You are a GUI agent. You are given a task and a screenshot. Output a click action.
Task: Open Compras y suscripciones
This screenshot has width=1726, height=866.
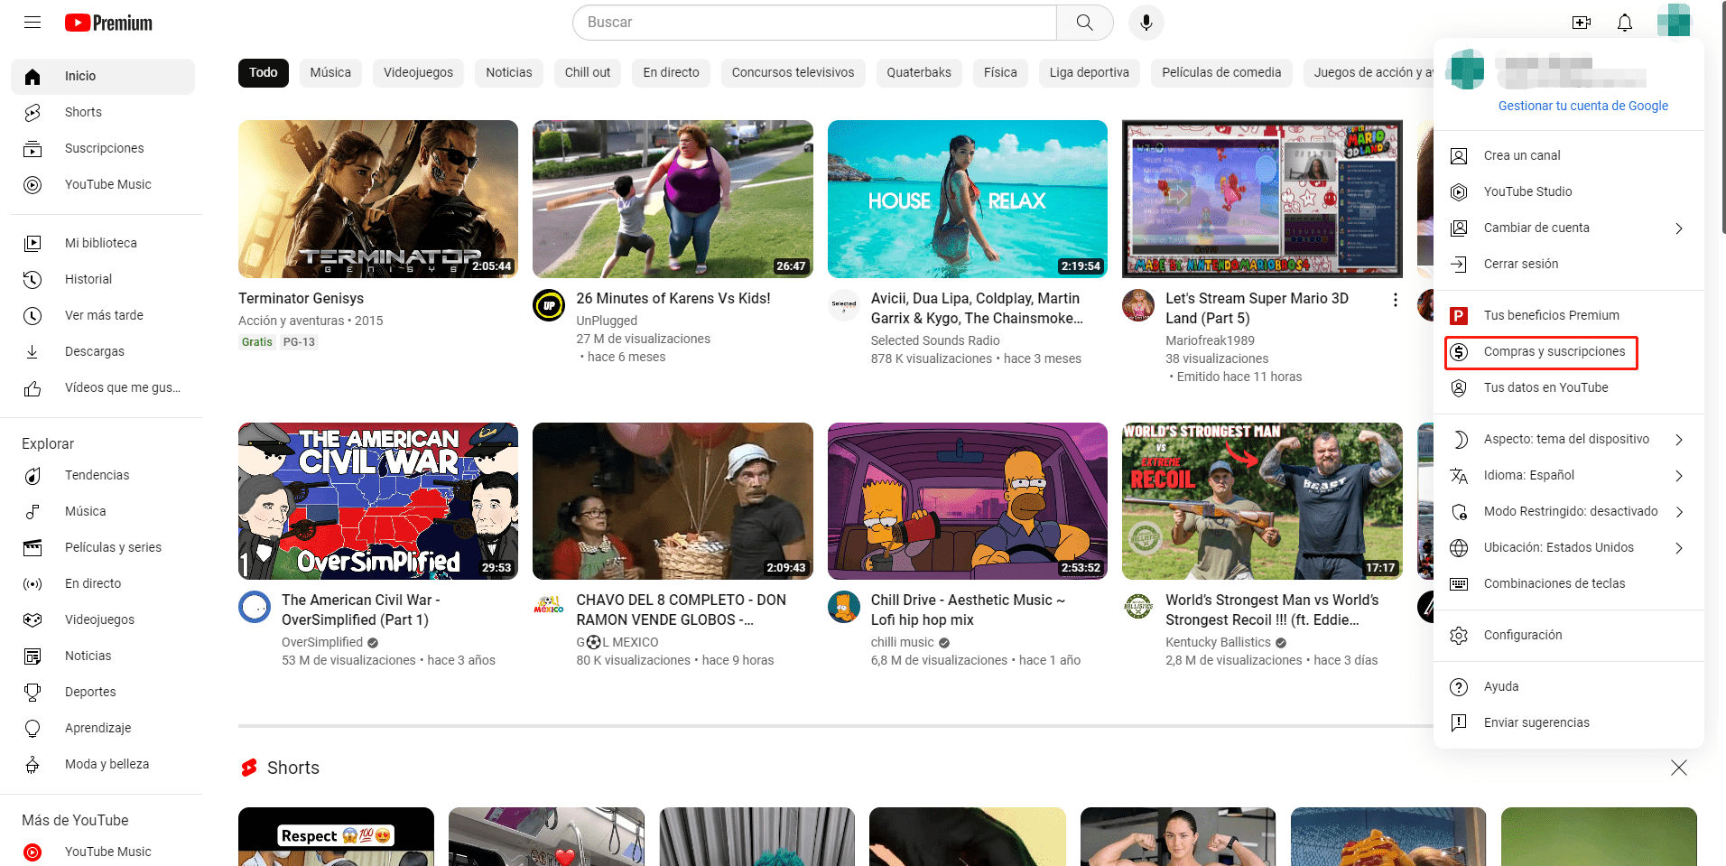point(1569,351)
